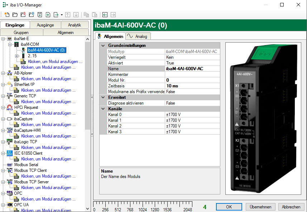
Task: Collapse the Grundeinstellungen property section
Action: point(103,46)
